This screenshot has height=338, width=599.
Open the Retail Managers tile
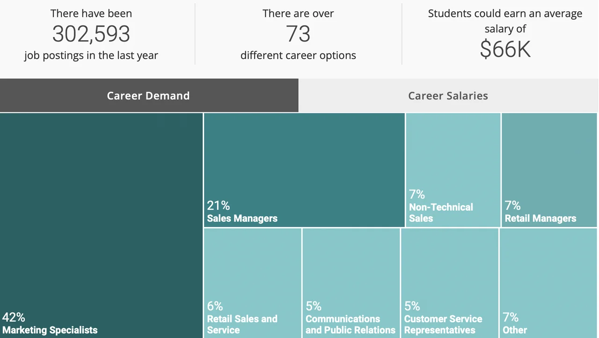pyautogui.click(x=549, y=169)
